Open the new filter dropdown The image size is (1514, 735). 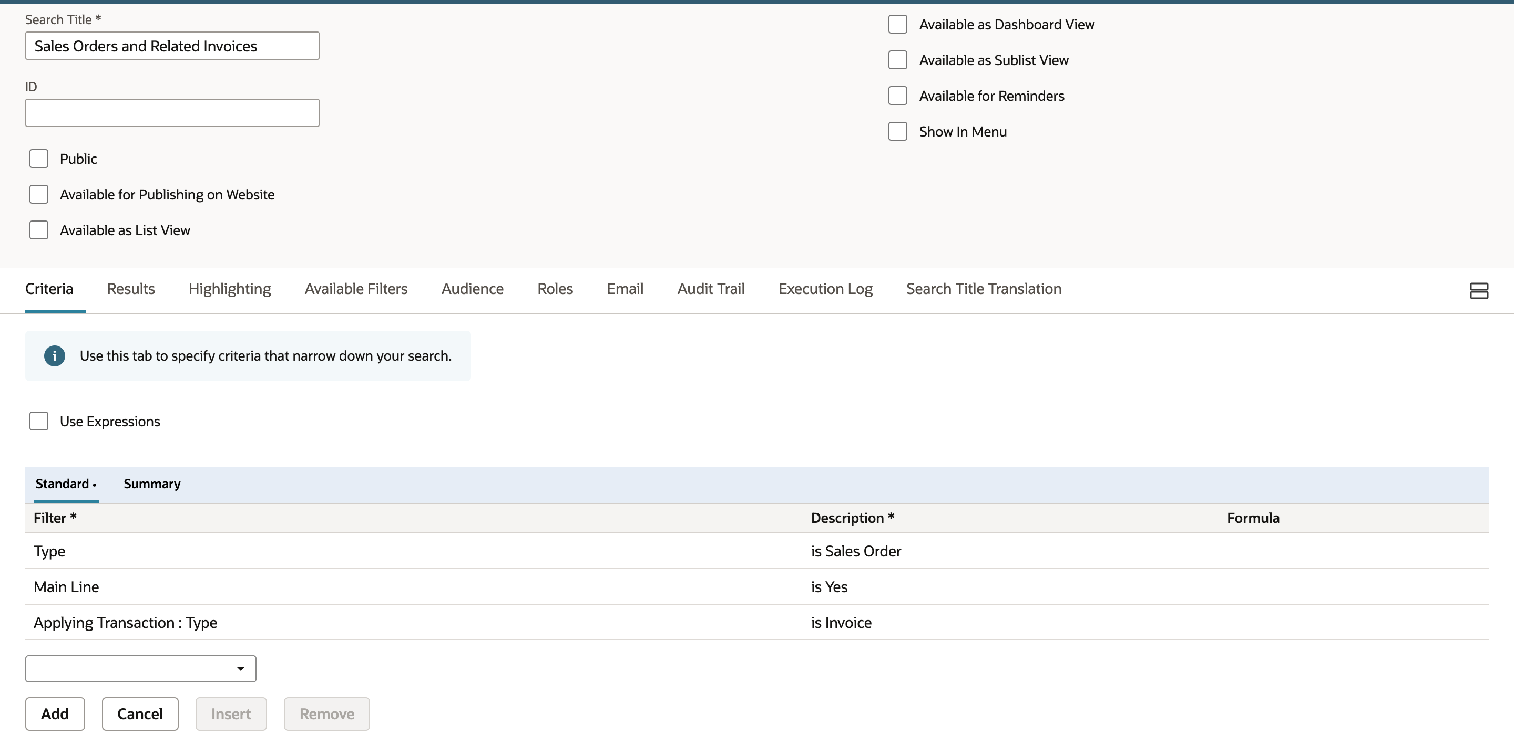click(x=140, y=669)
